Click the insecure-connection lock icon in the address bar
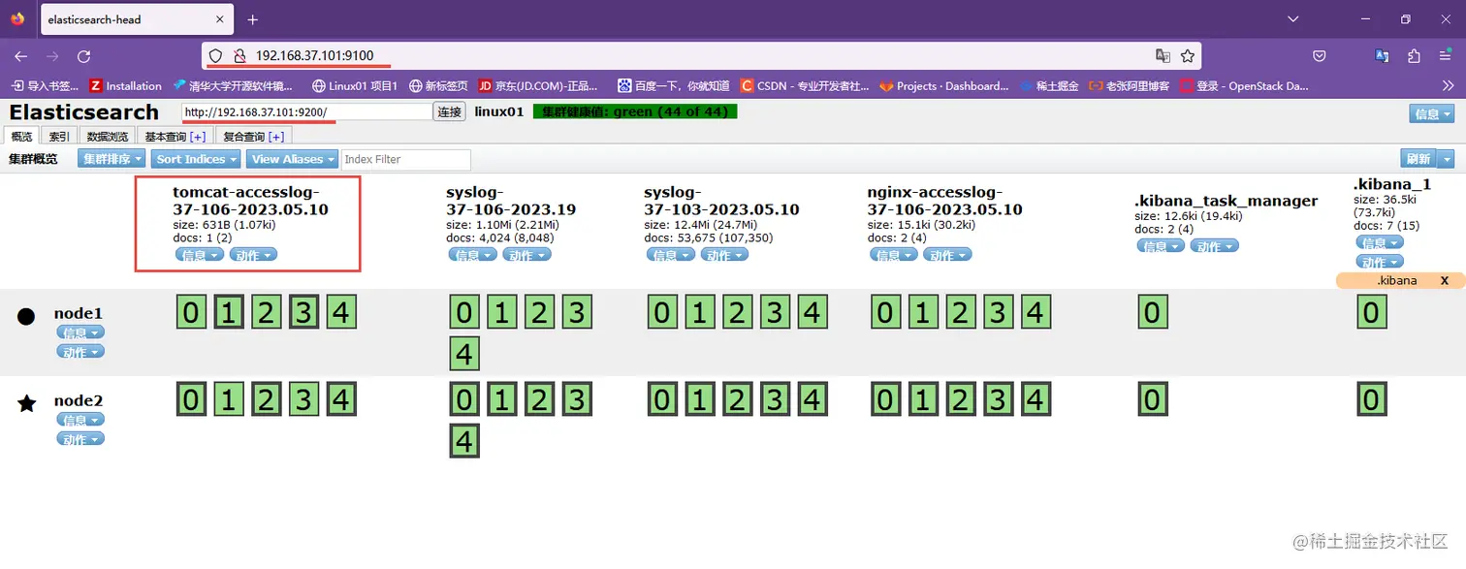This screenshot has height=569, width=1466. (x=240, y=56)
